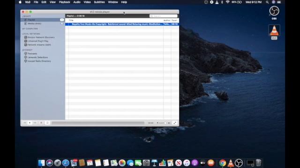Toggle fullscreen button in VLC
The width and height of the screenshot is (300, 168).
tap(175, 123)
